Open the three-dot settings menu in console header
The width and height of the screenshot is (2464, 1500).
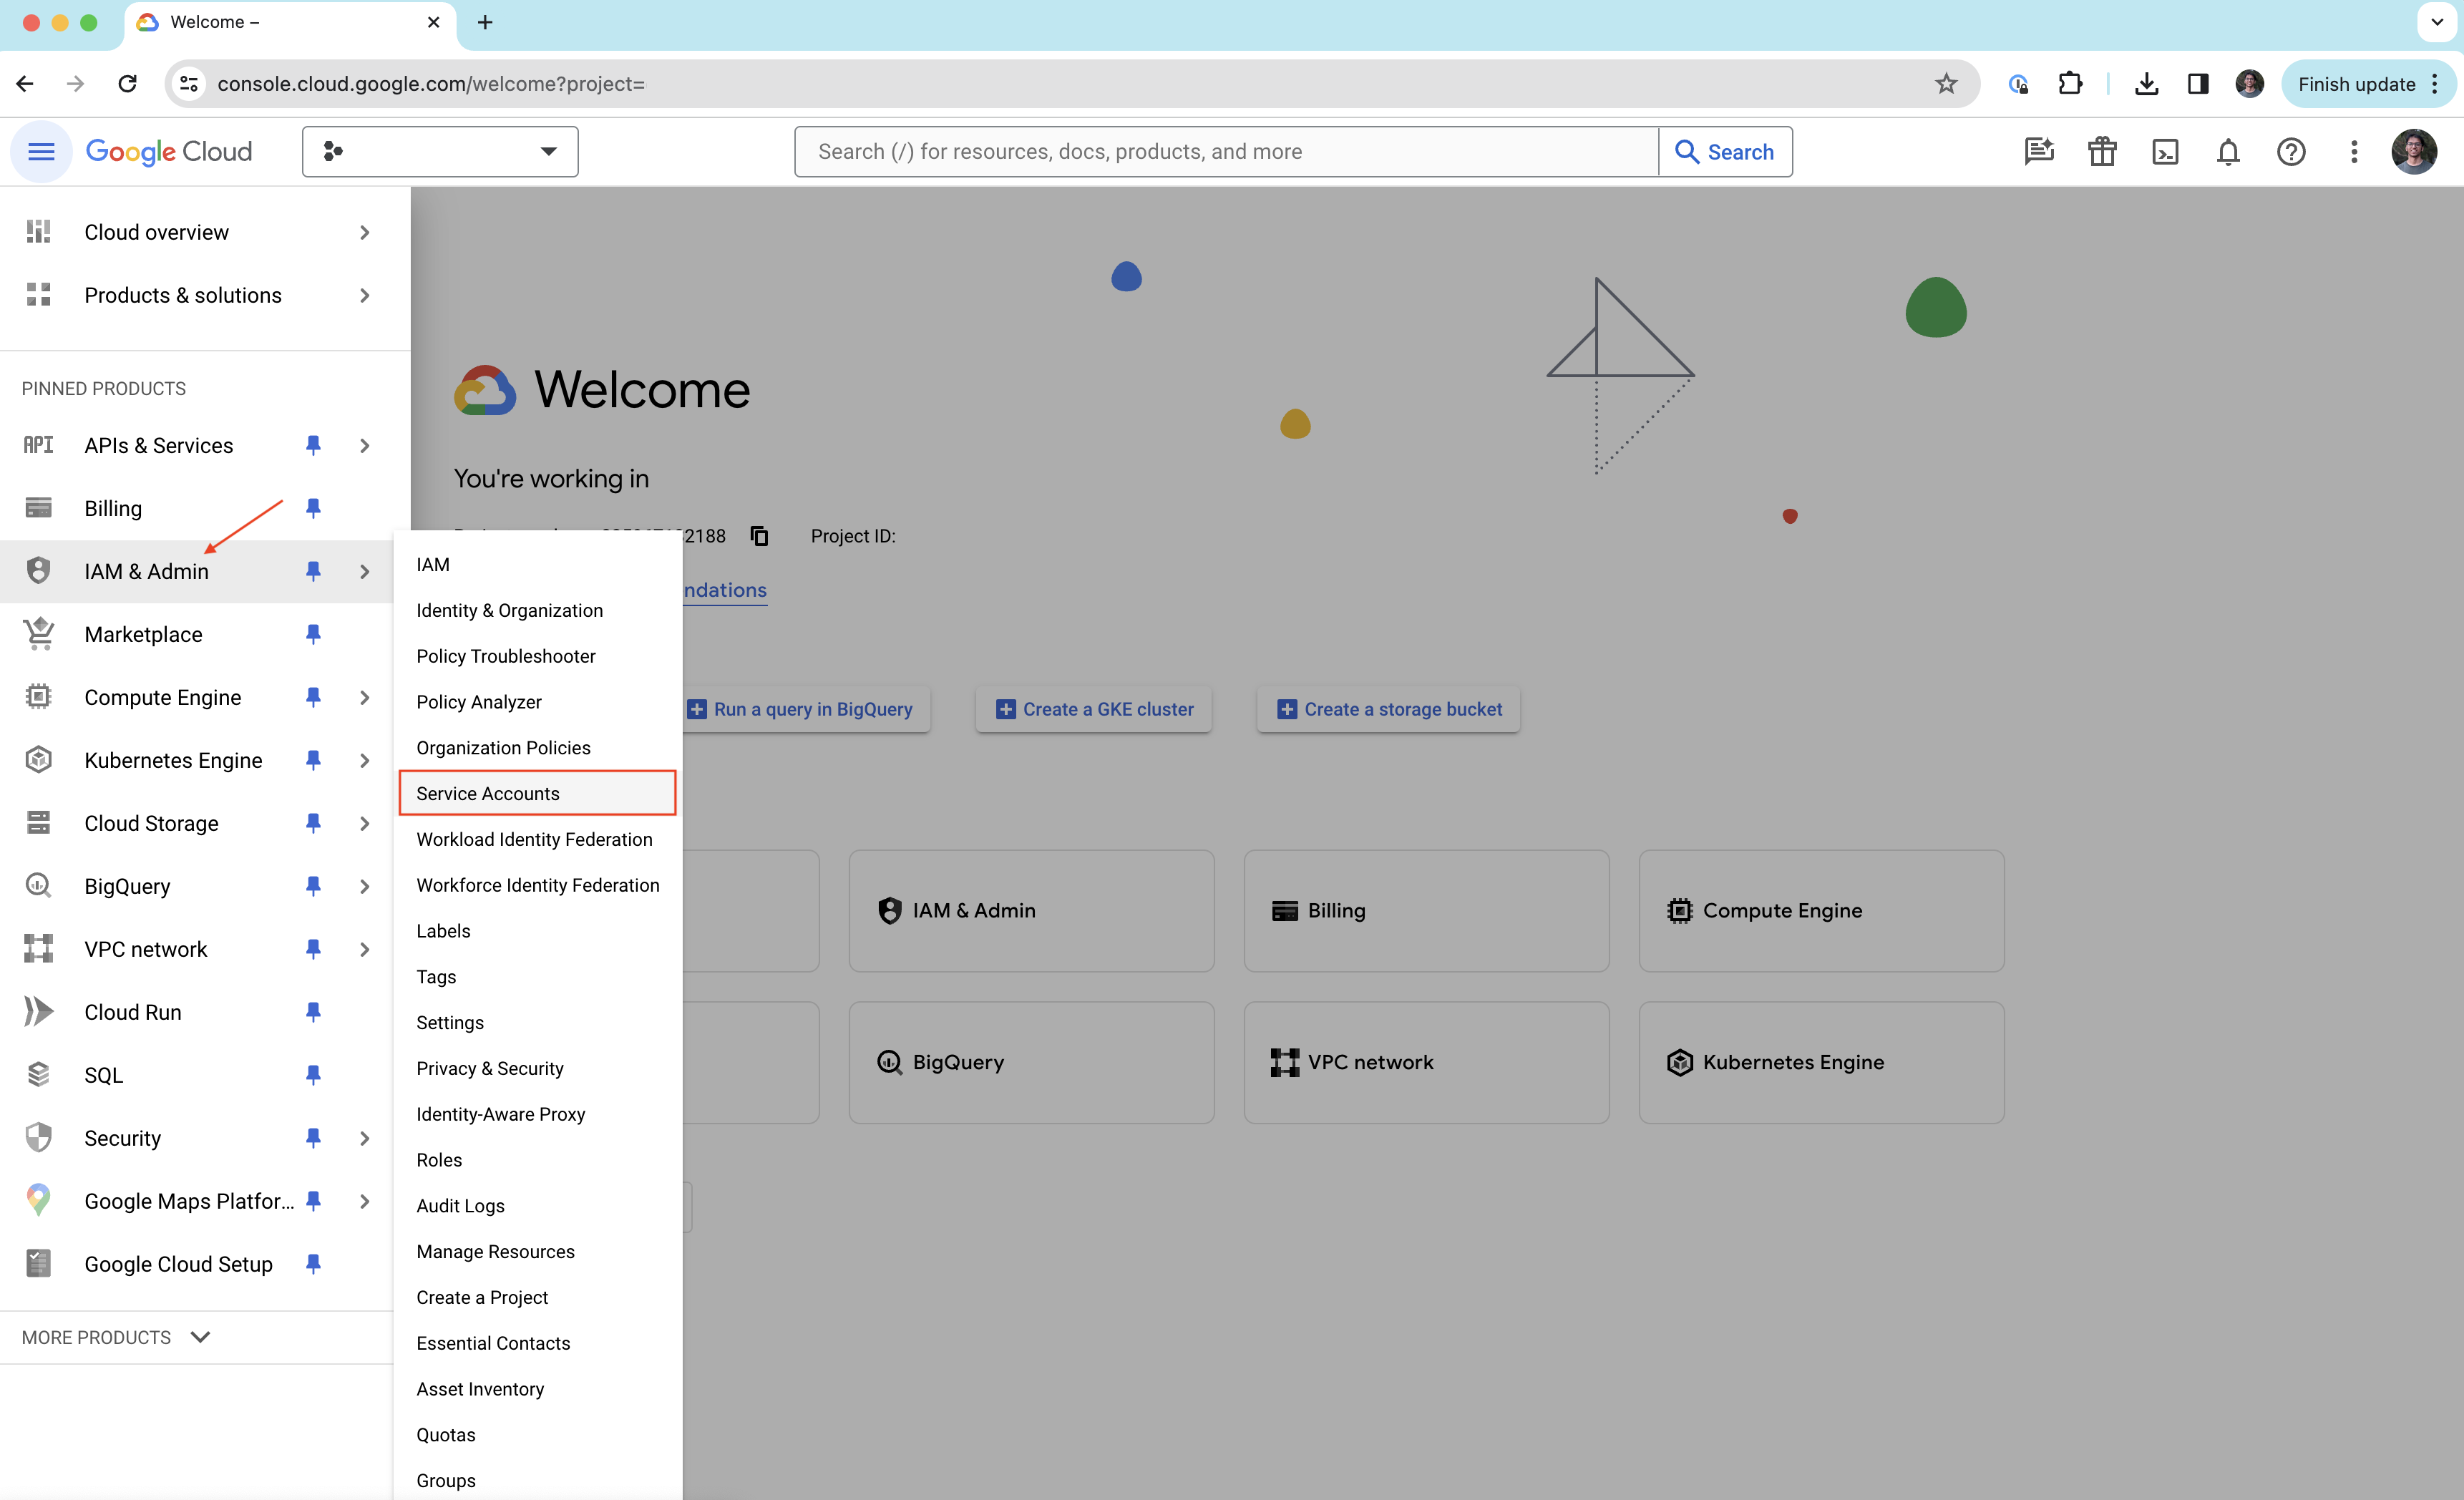pyautogui.click(x=2354, y=152)
